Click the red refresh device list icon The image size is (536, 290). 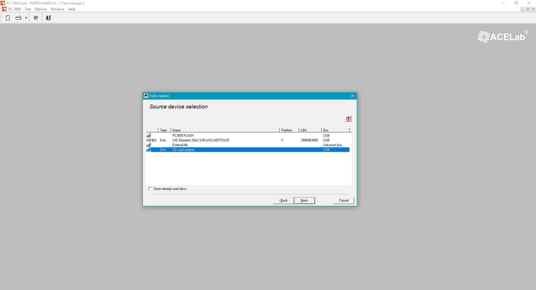(348, 119)
